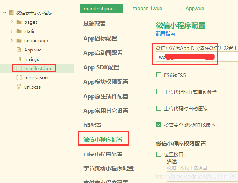Open the App原生插件配置 section

pos(106,96)
